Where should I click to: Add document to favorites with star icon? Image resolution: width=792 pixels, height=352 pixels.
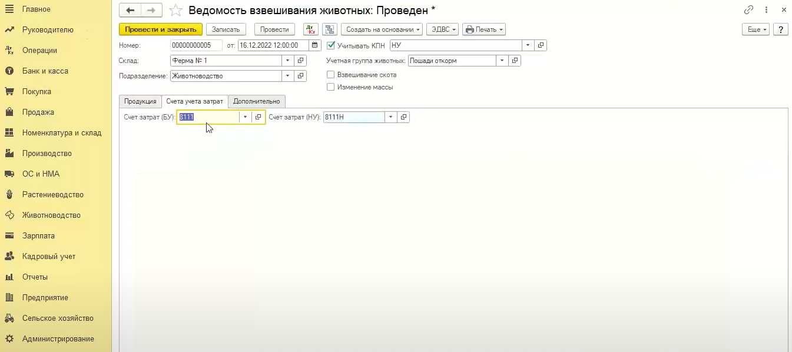[175, 10]
